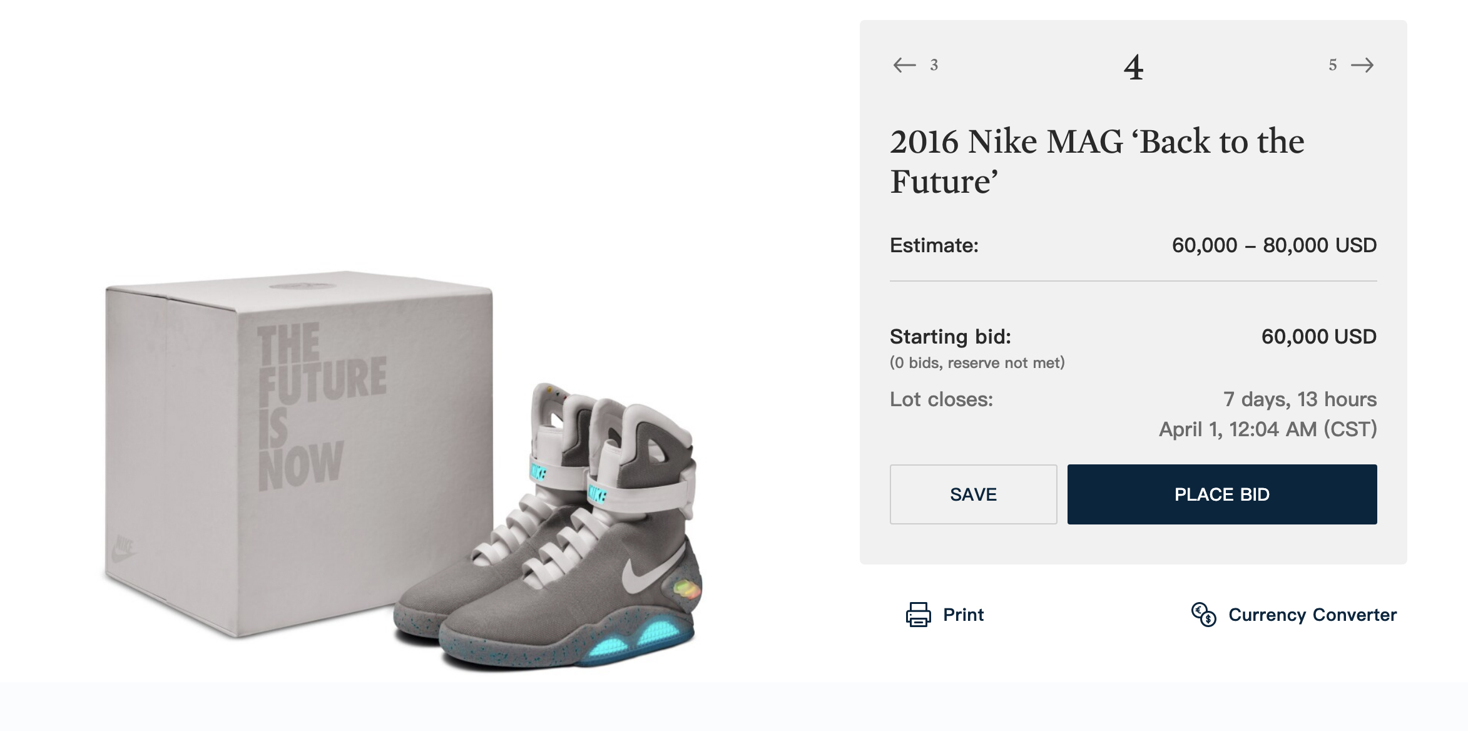The width and height of the screenshot is (1468, 731).
Task: Open the Currency Converter link text
Action: click(1312, 615)
